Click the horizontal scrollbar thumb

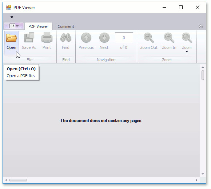pyautogui.click(x=18, y=180)
